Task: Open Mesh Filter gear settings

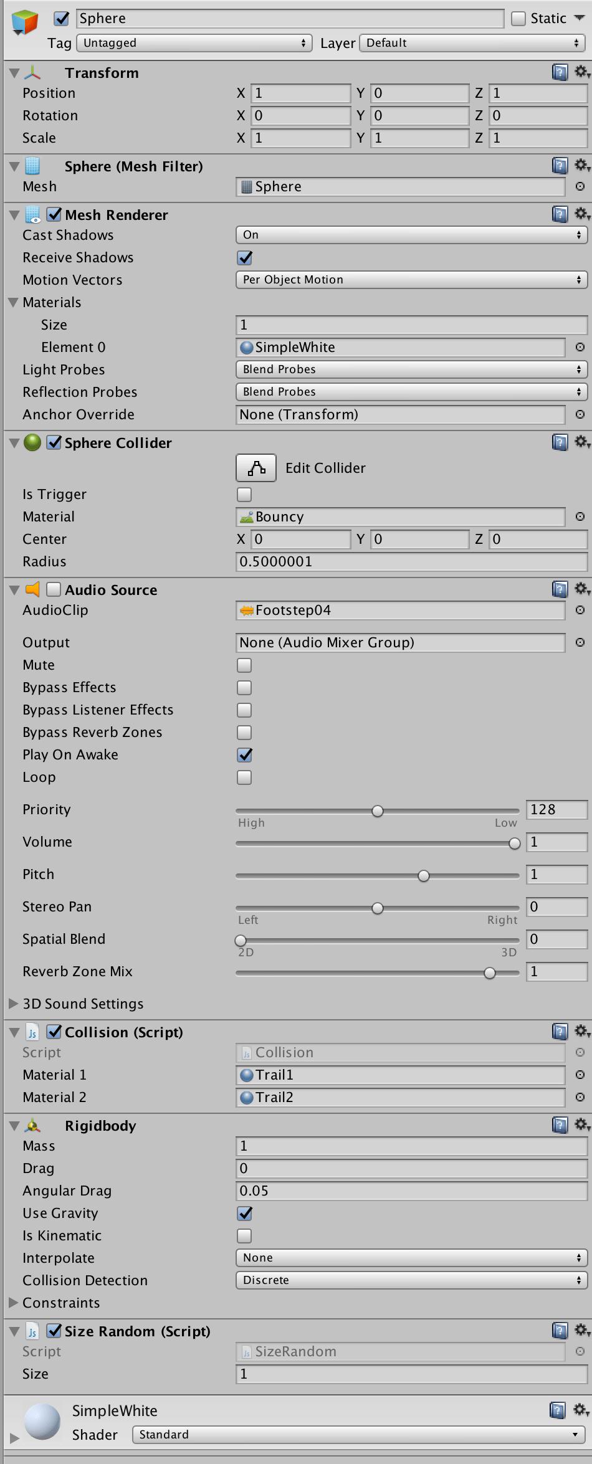Action: (x=582, y=165)
